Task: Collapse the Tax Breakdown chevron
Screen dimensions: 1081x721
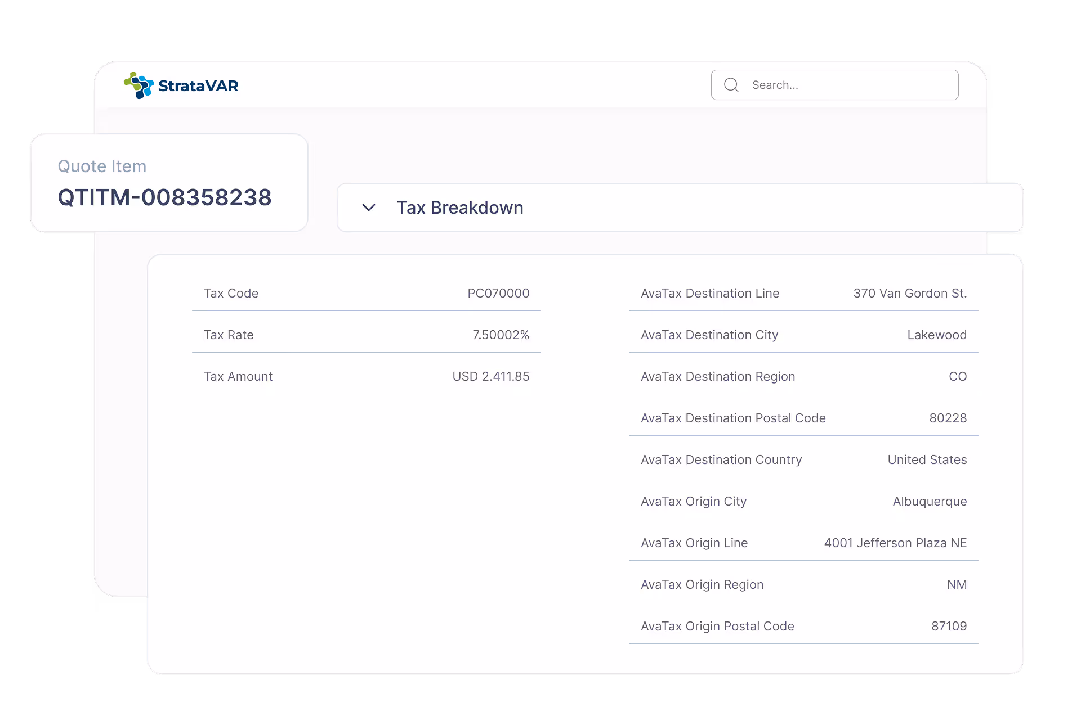Action: (x=369, y=208)
